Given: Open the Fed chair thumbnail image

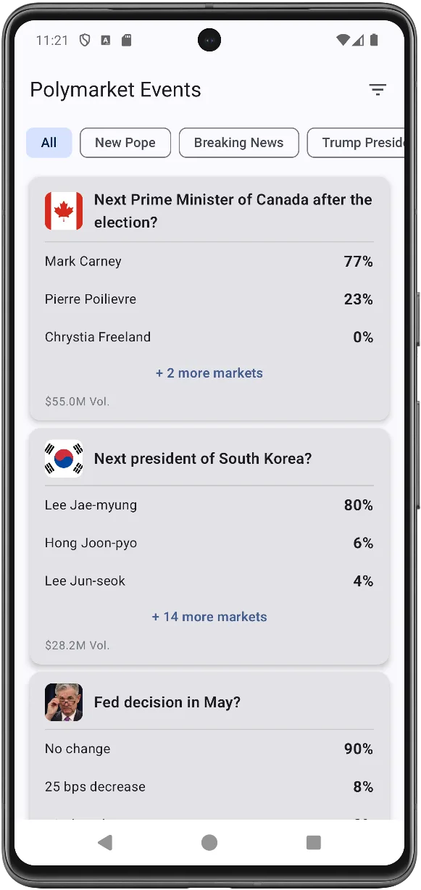Looking at the screenshot, I should [x=64, y=702].
